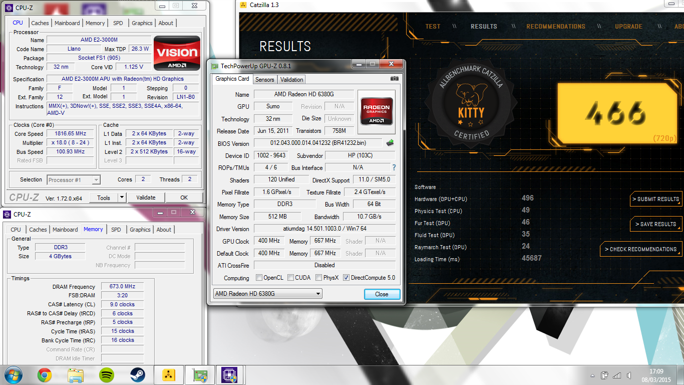The width and height of the screenshot is (684, 385).
Task: Click Check Recommendations in Catzilla
Action: pos(640,249)
